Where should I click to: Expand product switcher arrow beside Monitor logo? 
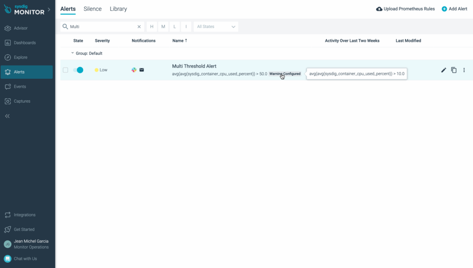click(x=49, y=9)
